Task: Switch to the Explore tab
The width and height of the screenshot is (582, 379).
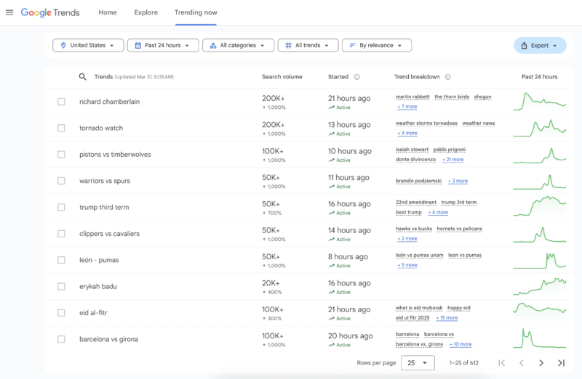Action: (x=146, y=12)
